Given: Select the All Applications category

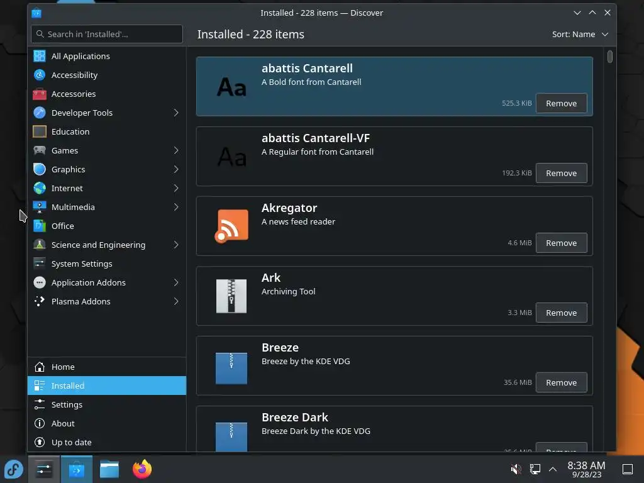Looking at the screenshot, I should pyautogui.click(x=107, y=56).
